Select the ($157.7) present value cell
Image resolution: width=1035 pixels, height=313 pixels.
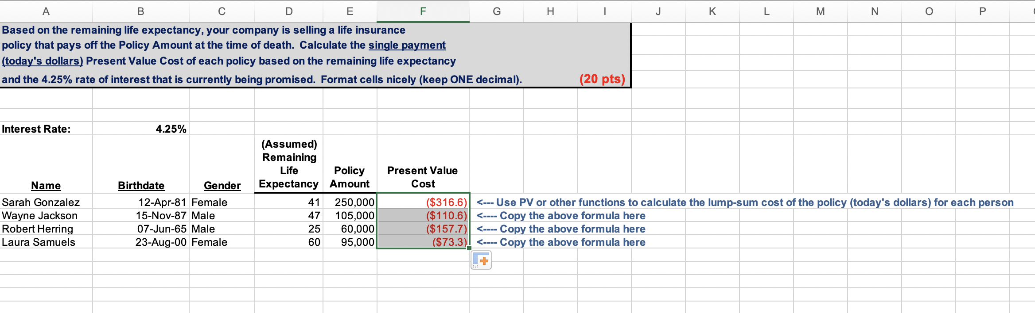pyautogui.click(x=423, y=229)
